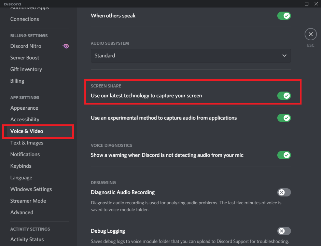Viewport: 321px width, 246px height.
Task: Toggle off mic detection warning
Action: pos(284,155)
